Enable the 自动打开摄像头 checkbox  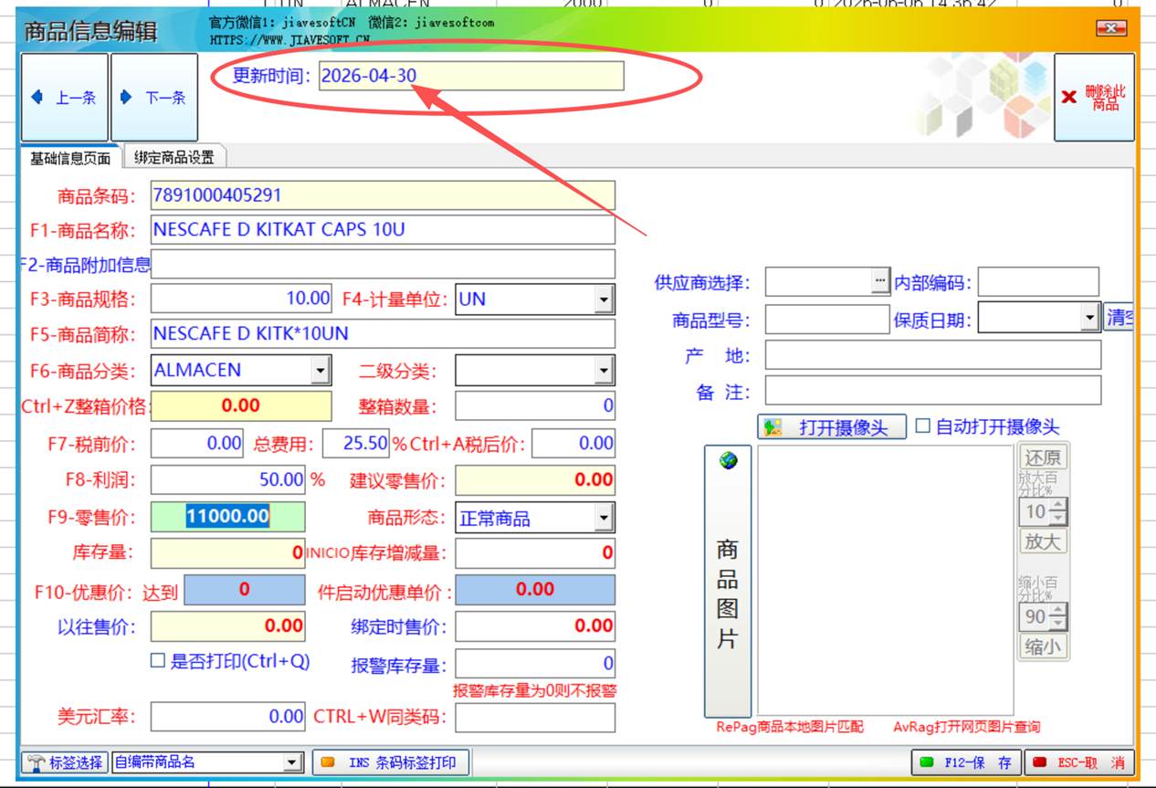click(922, 426)
